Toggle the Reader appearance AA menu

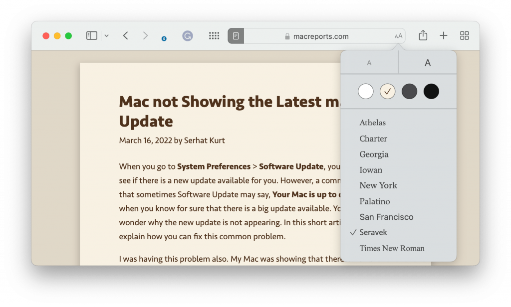coord(398,36)
